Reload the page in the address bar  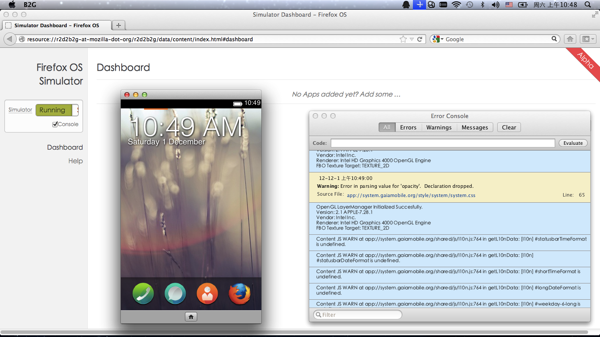coord(420,39)
